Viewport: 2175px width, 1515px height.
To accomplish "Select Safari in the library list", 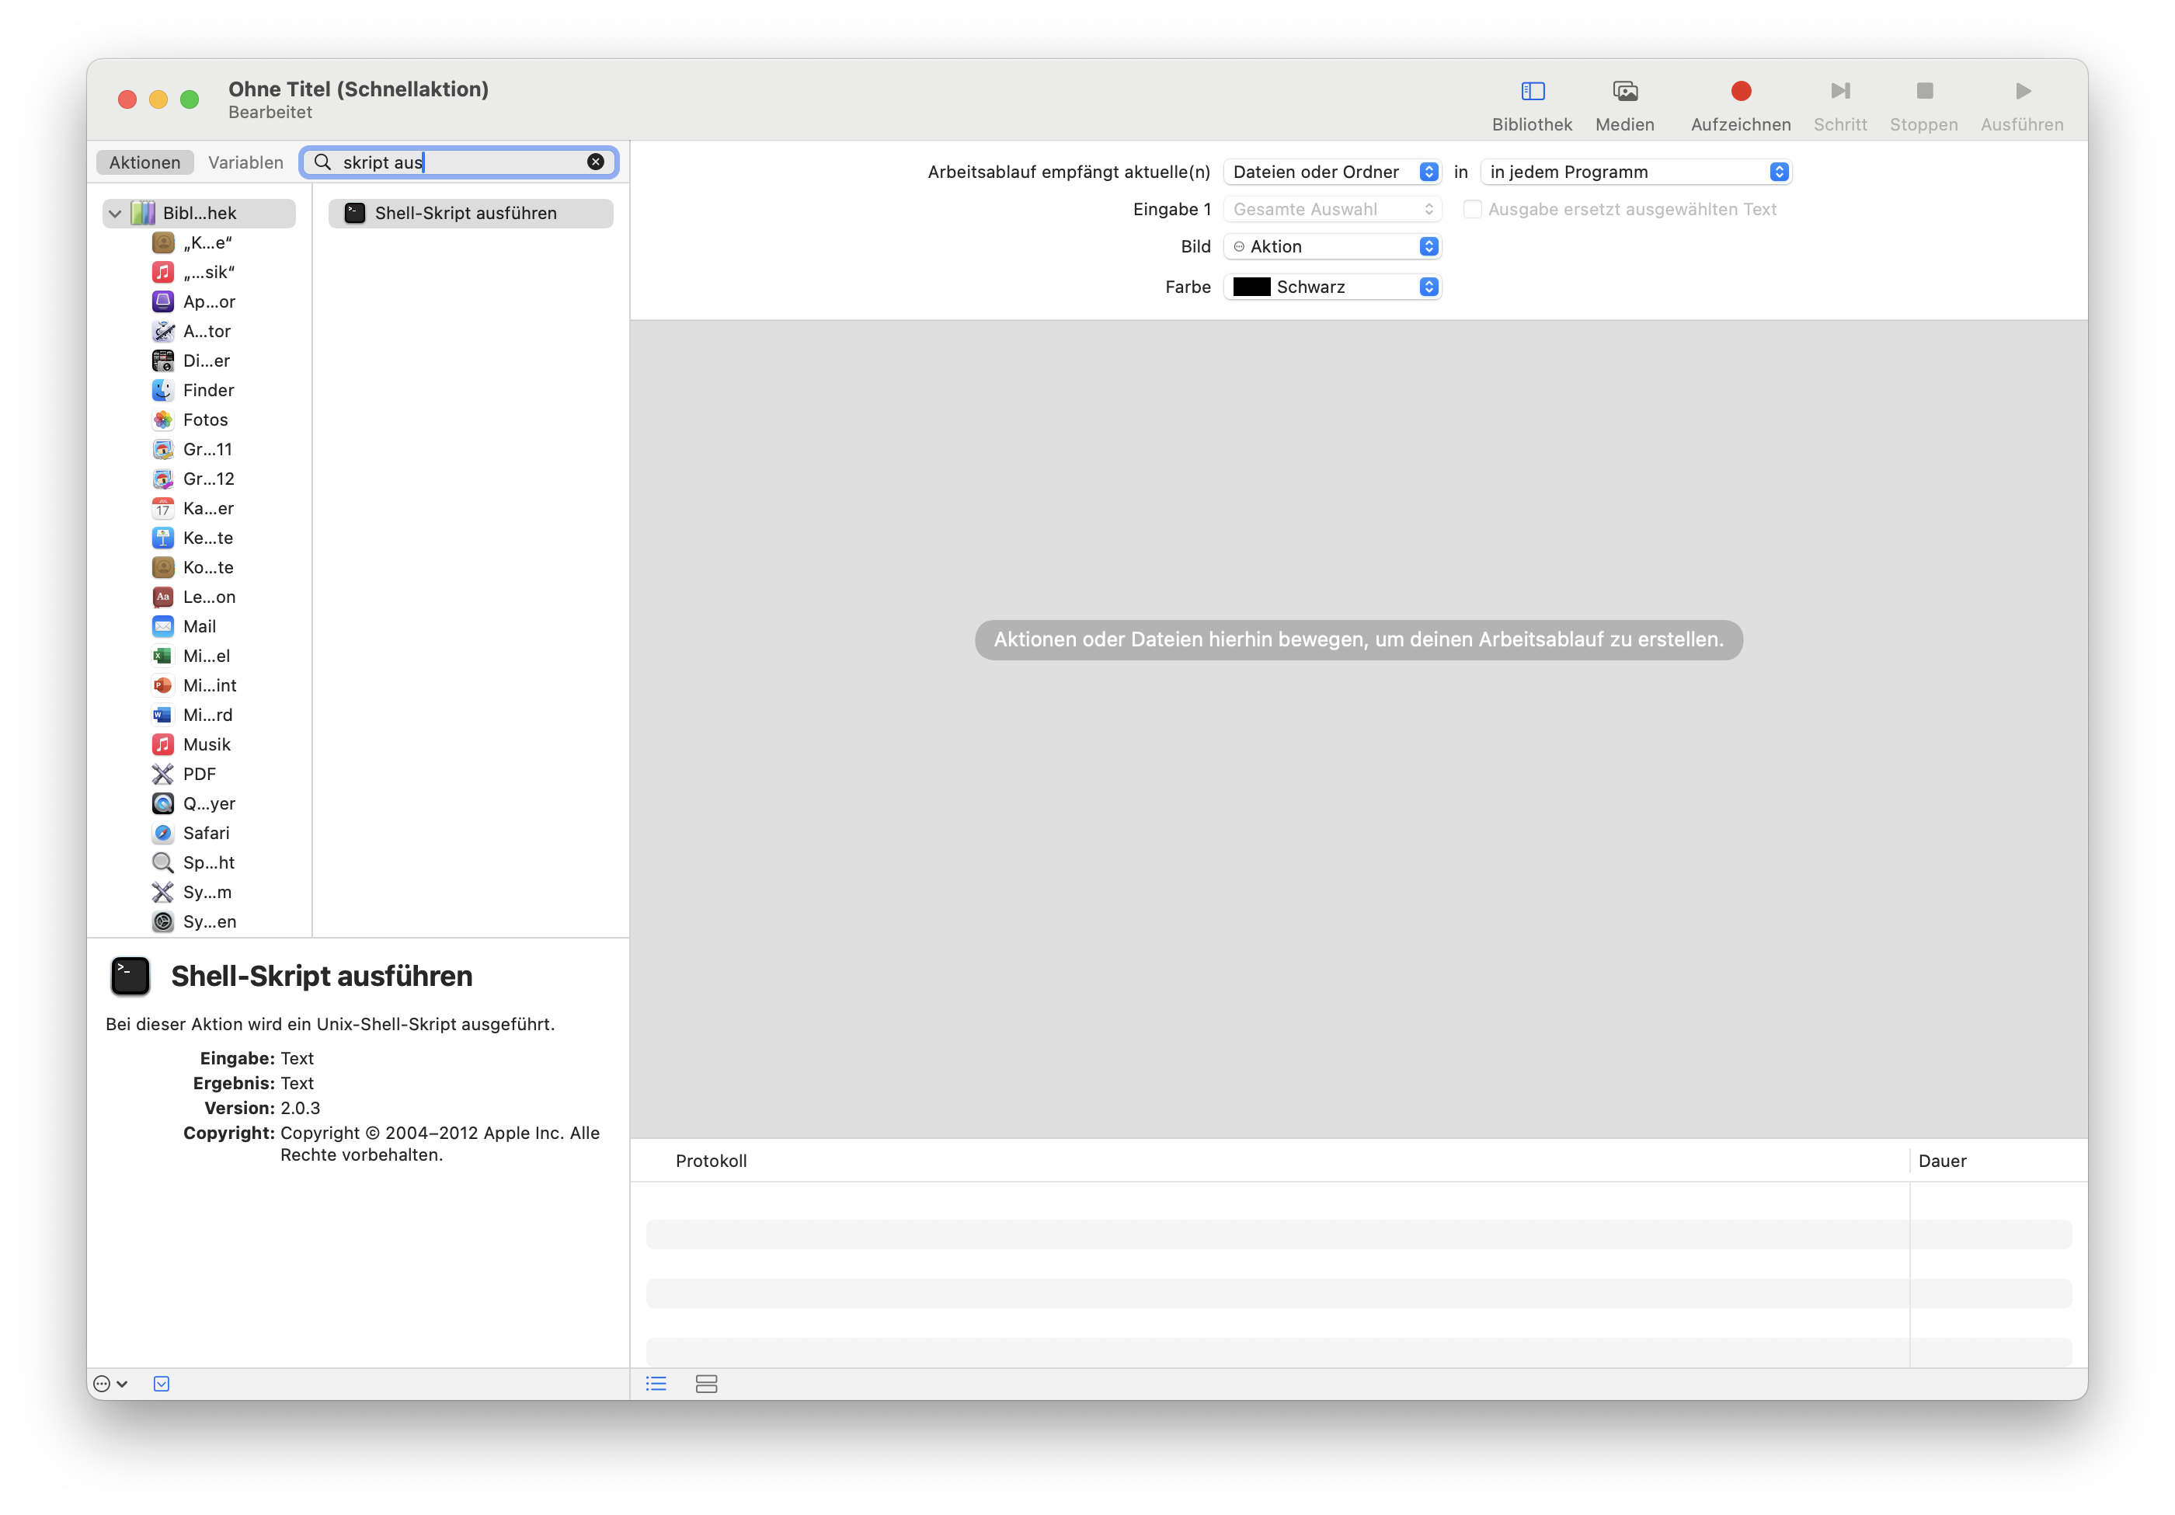I will coord(206,833).
